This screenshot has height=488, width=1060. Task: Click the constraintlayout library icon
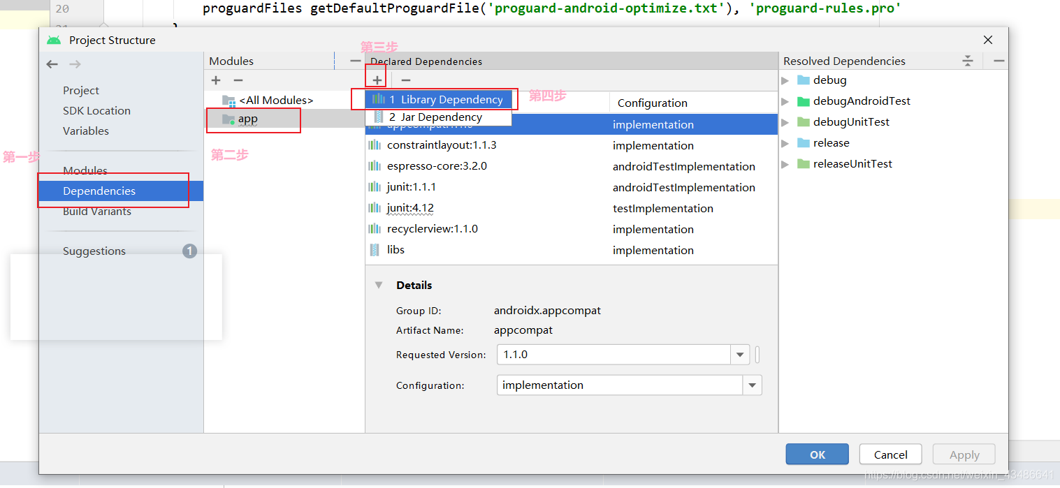375,145
